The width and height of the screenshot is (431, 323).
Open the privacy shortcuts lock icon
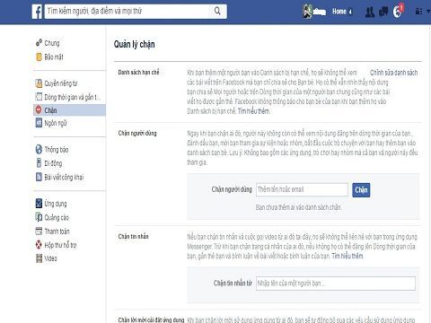pos(418,12)
